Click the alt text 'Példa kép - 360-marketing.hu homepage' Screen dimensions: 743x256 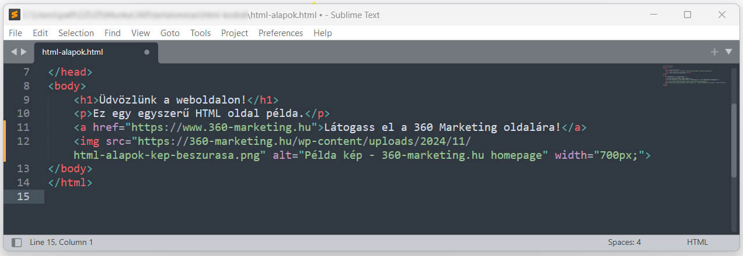point(423,155)
